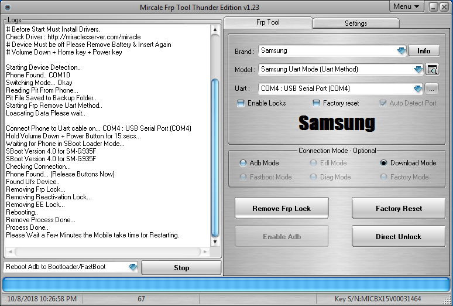453x306 pixels.
Task: Click the blue progress bar
Action: [x=227, y=284]
